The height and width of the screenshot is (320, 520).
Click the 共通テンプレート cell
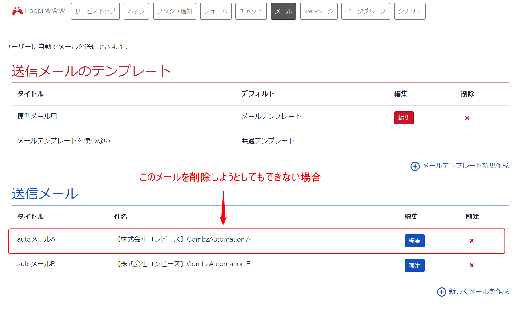click(268, 140)
